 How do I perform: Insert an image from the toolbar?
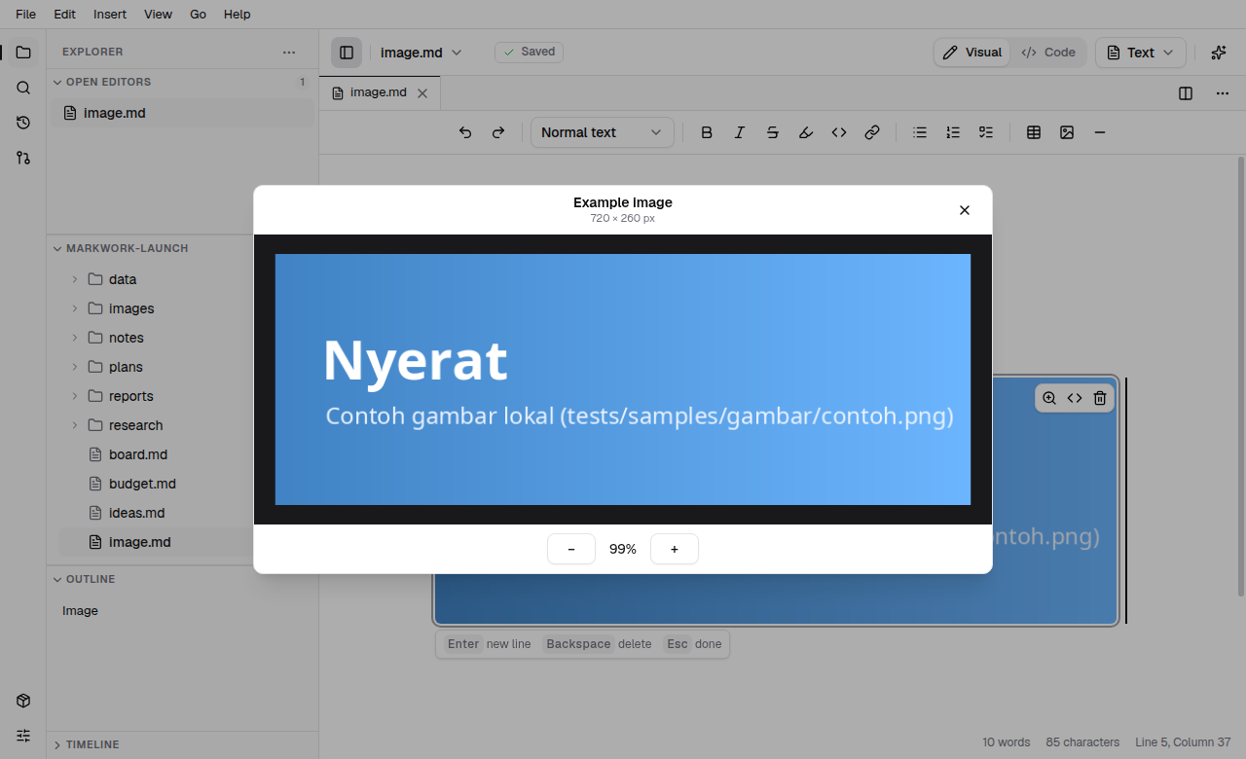tap(1067, 132)
